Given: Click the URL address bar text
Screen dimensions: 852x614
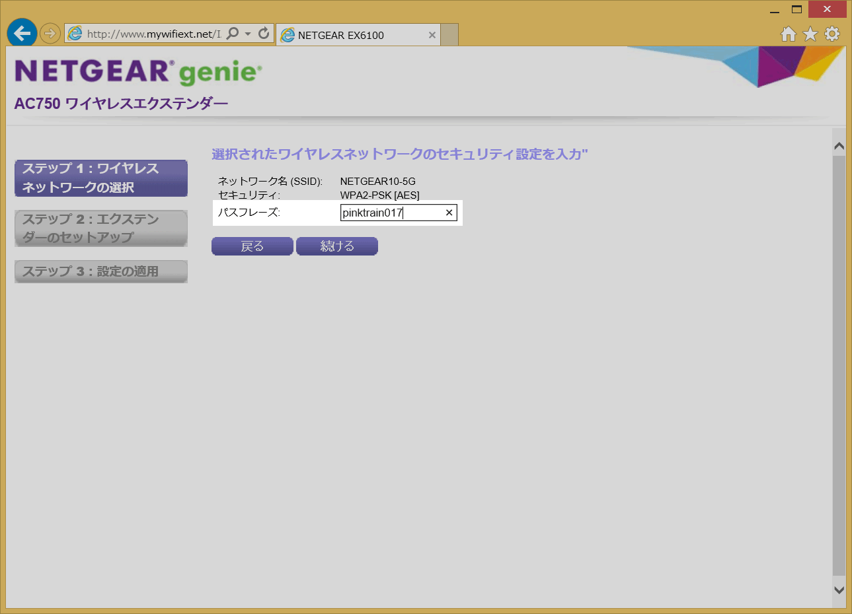Looking at the screenshot, I should (153, 34).
